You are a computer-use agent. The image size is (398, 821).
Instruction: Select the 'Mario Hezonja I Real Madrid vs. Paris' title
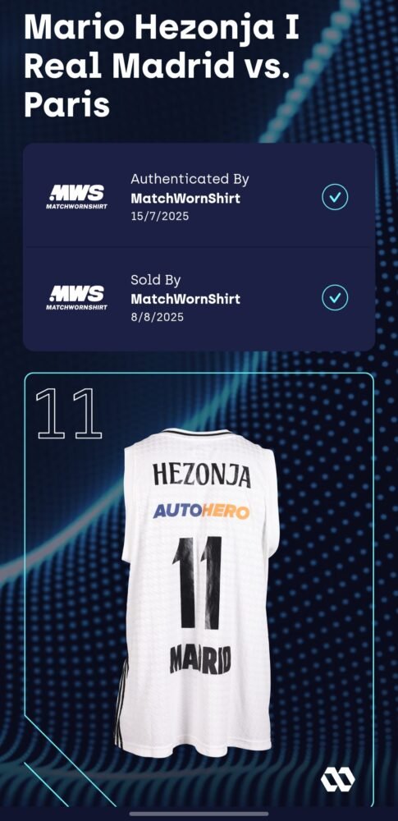[162, 67]
